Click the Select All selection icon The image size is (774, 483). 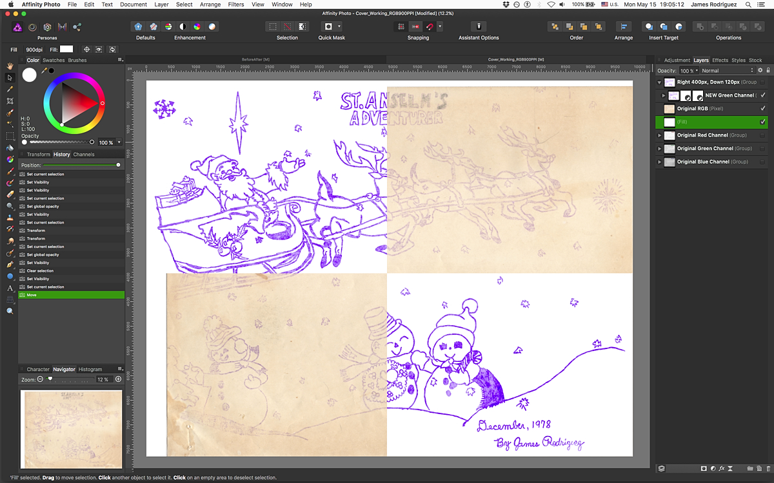click(x=273, y=26)
